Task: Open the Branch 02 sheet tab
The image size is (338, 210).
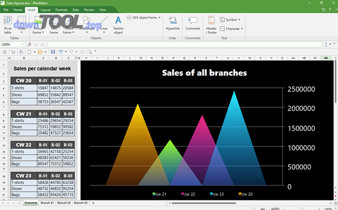Action: click(63, 203)
